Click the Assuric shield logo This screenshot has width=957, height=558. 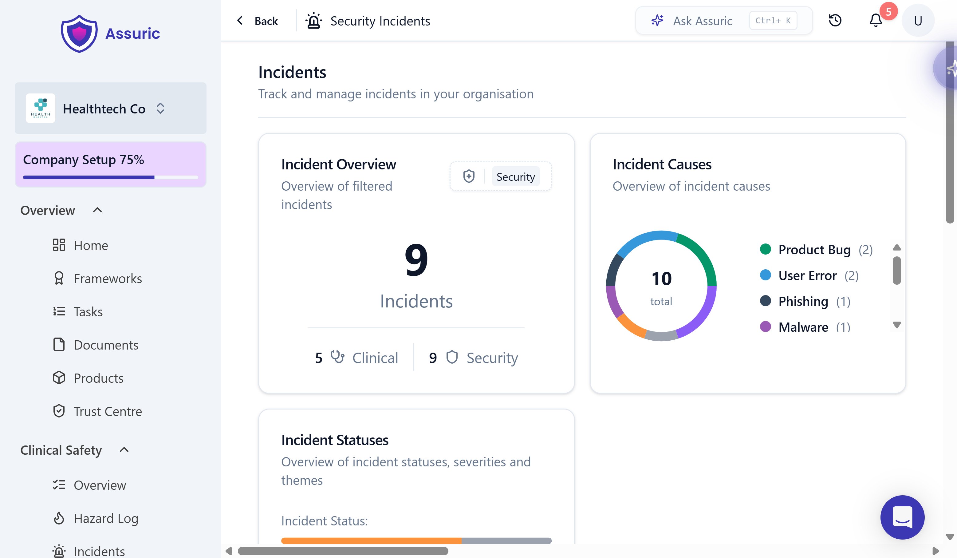pos(79,34)
